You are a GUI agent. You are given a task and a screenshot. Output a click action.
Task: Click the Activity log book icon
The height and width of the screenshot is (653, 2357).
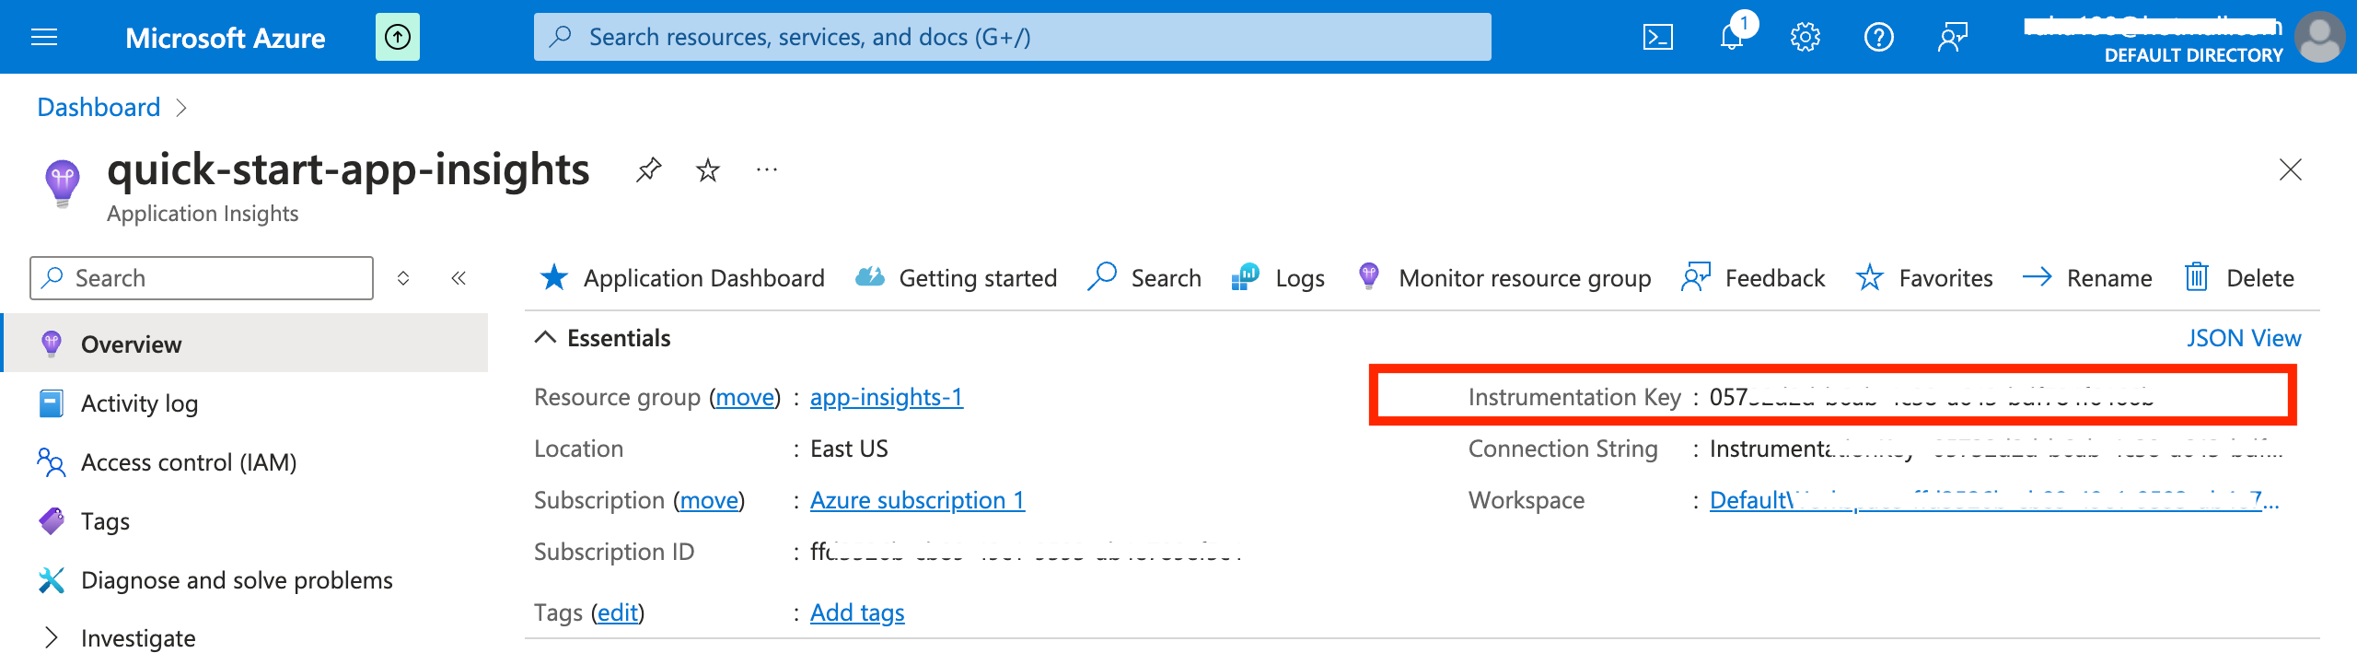[x=52, y=403]
